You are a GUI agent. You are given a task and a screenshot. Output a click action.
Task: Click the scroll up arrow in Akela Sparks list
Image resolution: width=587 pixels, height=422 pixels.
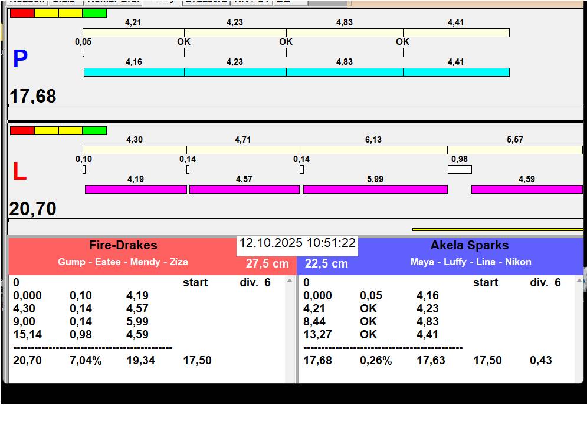coord(579,281)
